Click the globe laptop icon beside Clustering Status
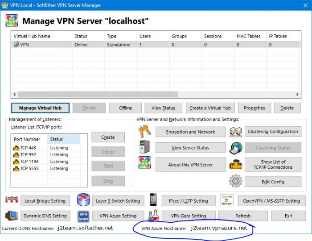312x241 pixels. (x=236, y=148)
